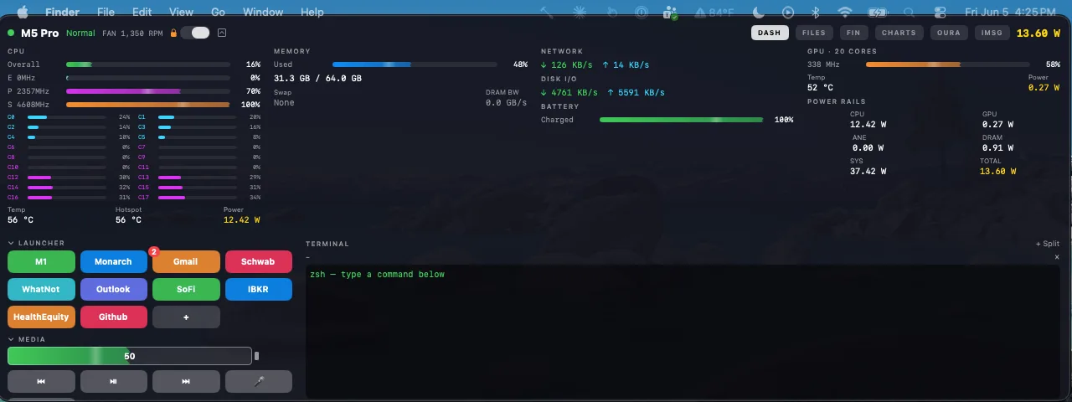Open the Window menu

pyautogui.click(x=263, y=13)
